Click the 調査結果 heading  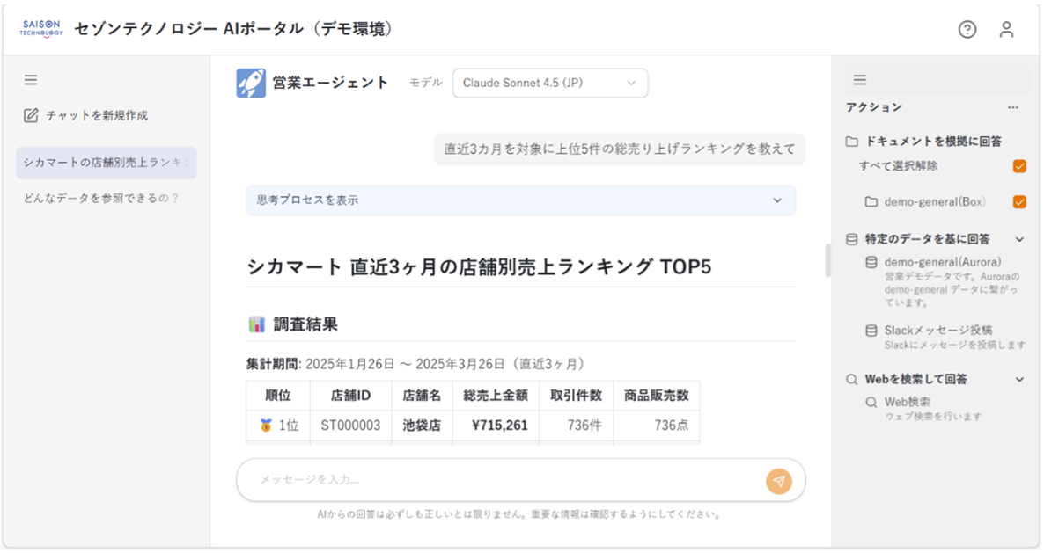[x=305, y=324]
